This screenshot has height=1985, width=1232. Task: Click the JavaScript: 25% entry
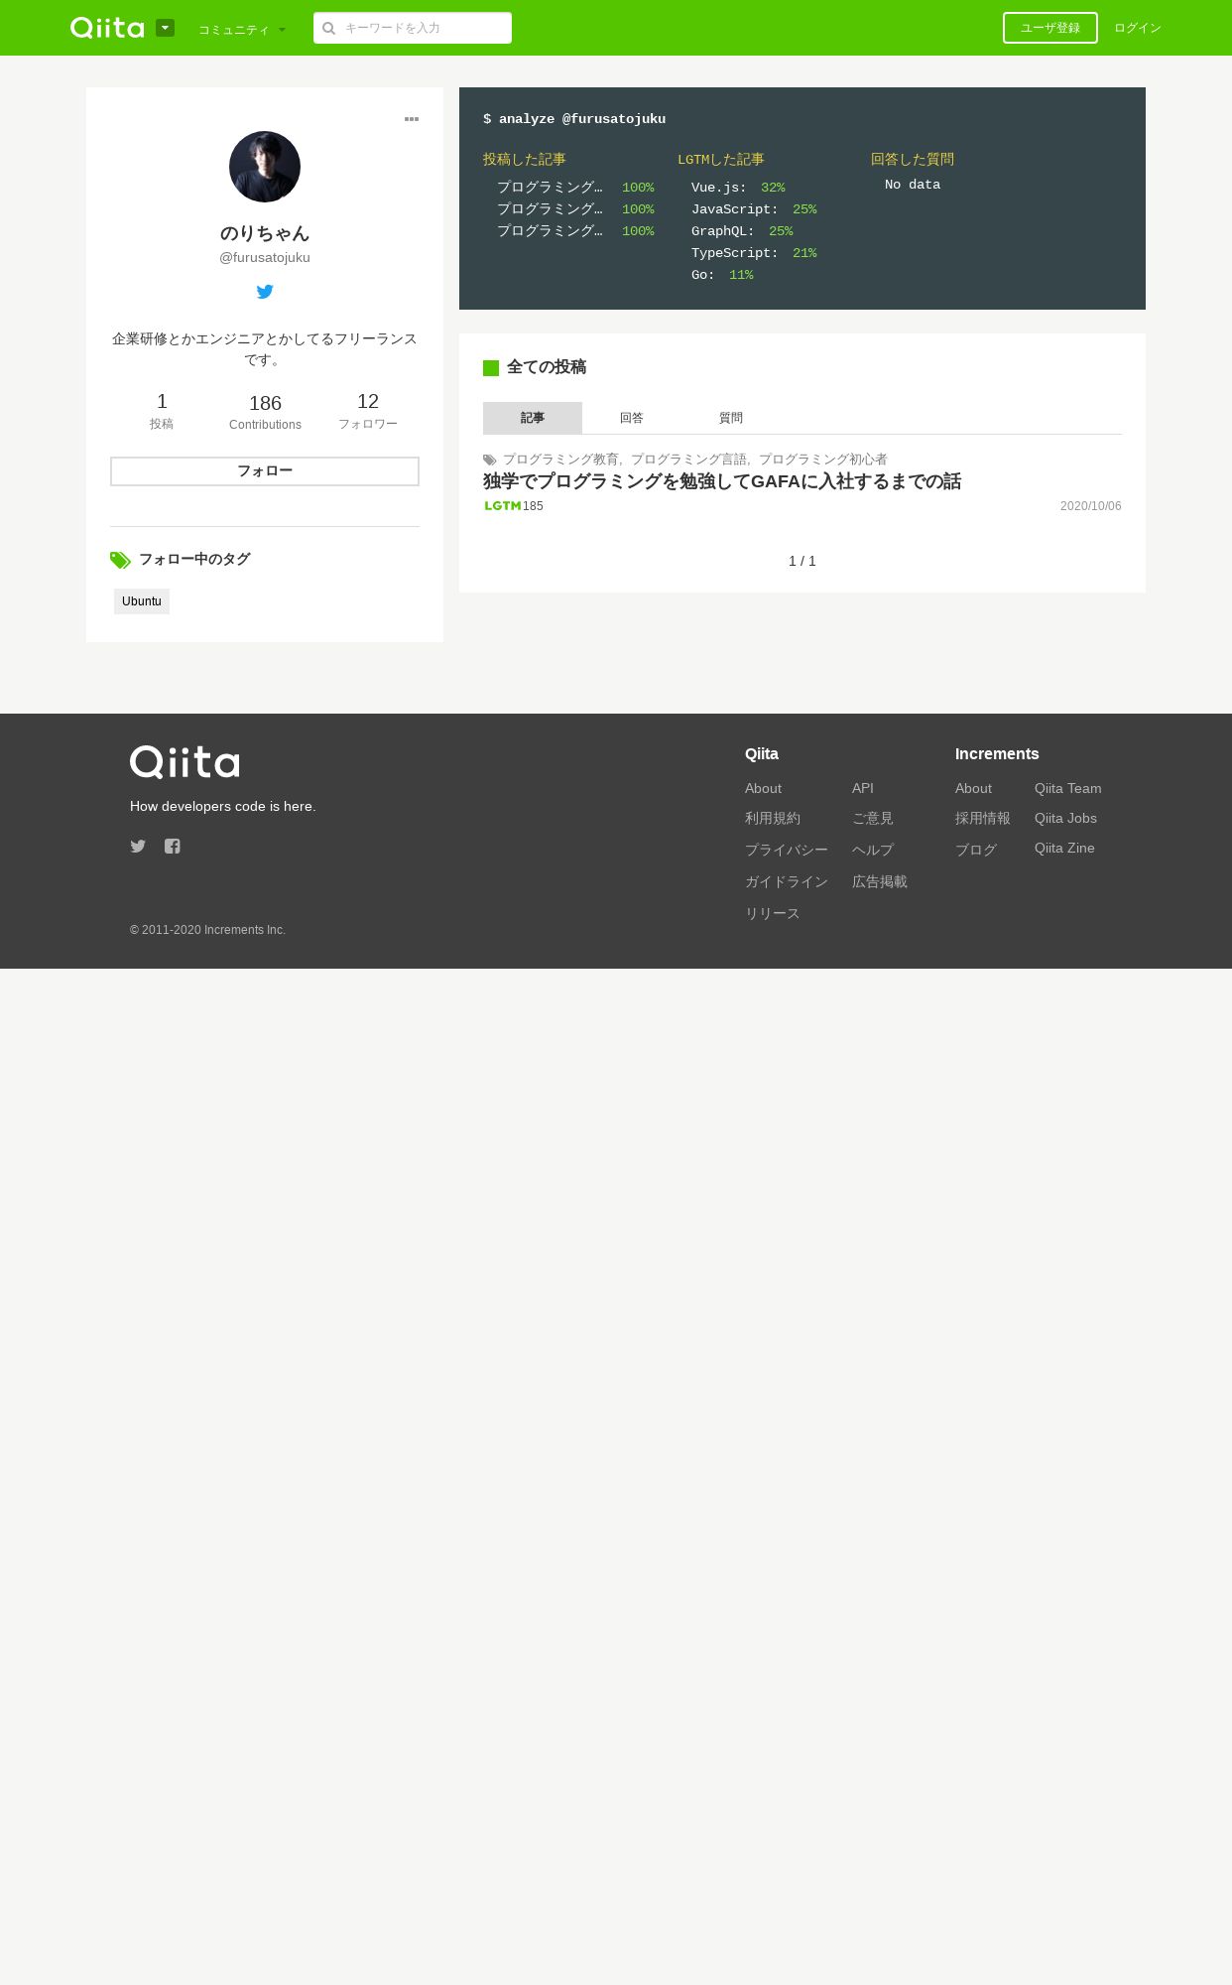pos(754,209)
